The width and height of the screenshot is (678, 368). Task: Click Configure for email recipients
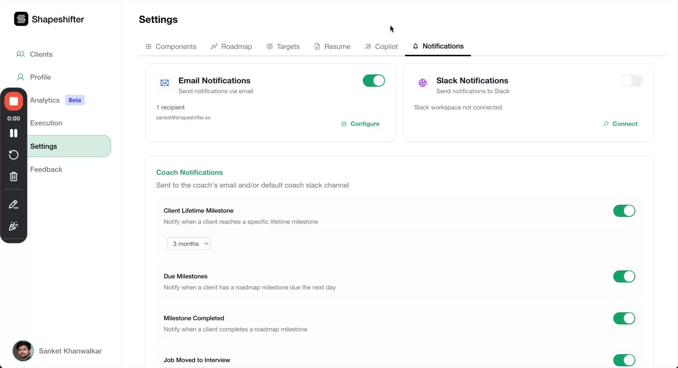tap(361, 124)
